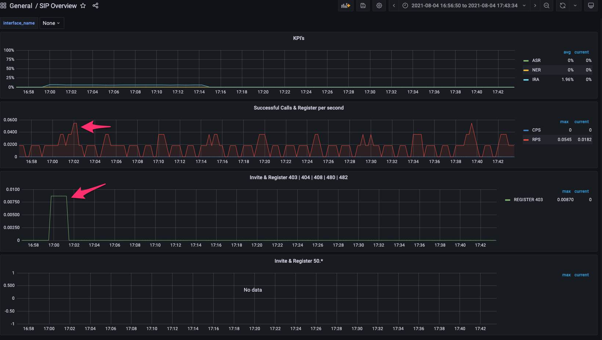Sort Register 403 legend by current

(581, 191)
